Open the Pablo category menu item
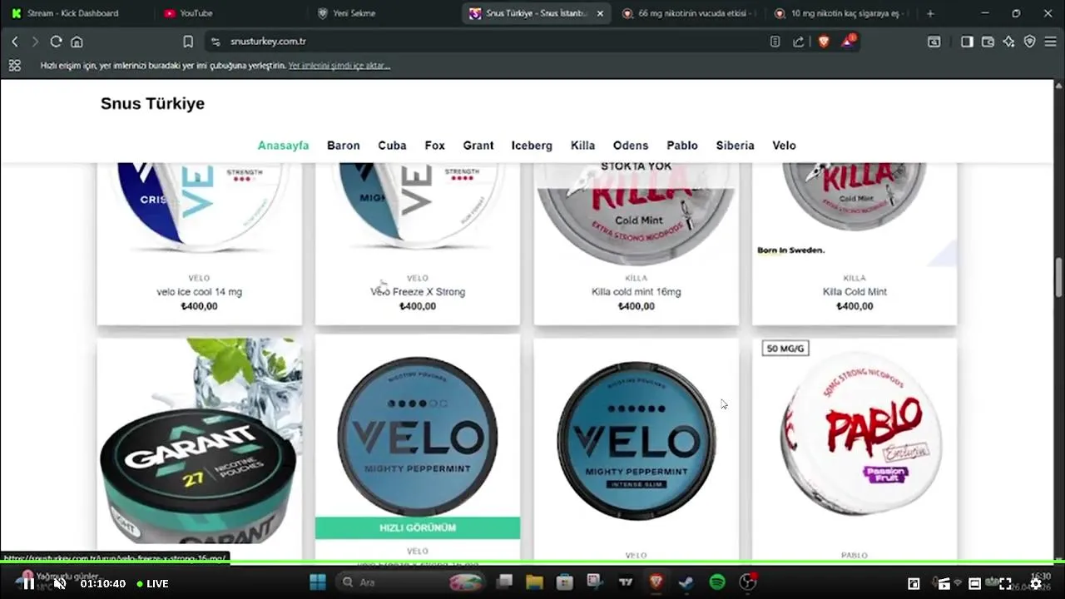This screenshot has width=1065, height=599. coord(682,146)
